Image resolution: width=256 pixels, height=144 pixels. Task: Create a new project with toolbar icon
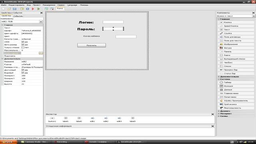[4, 9]
